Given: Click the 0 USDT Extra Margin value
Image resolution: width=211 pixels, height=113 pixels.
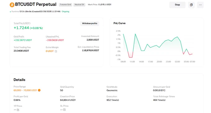Looking at the screenshot, I should click(x=50, y=51).
